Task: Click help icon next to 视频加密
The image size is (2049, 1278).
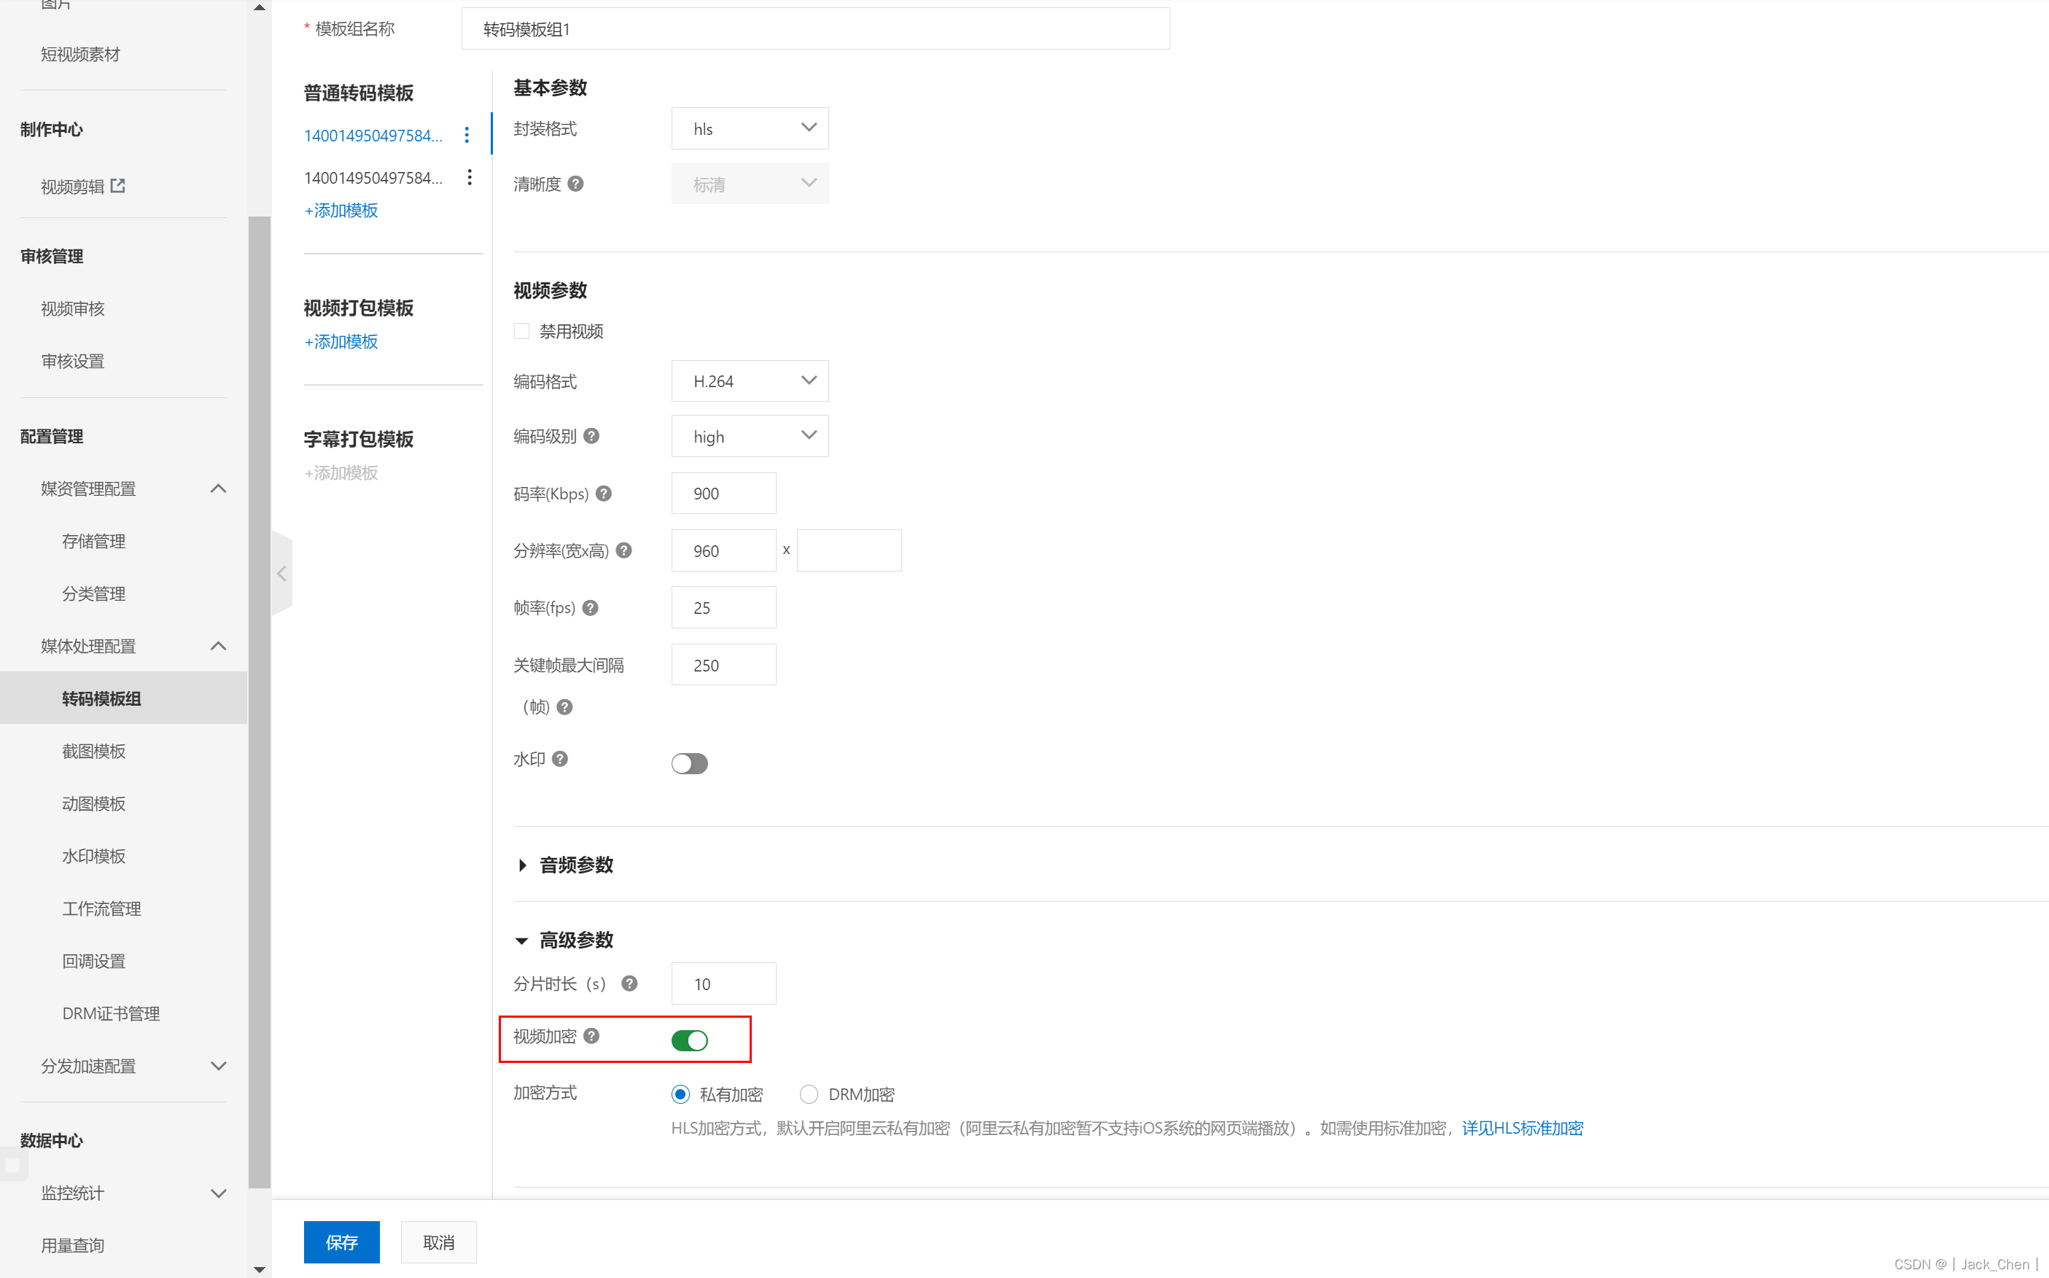Action: pos(591,1035)
